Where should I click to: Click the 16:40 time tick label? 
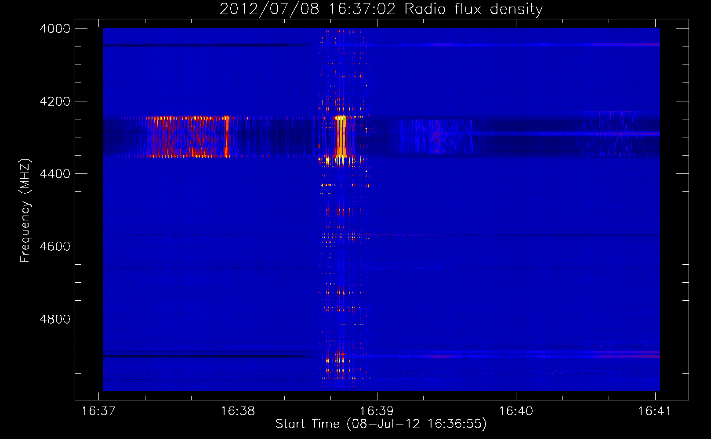516,411
